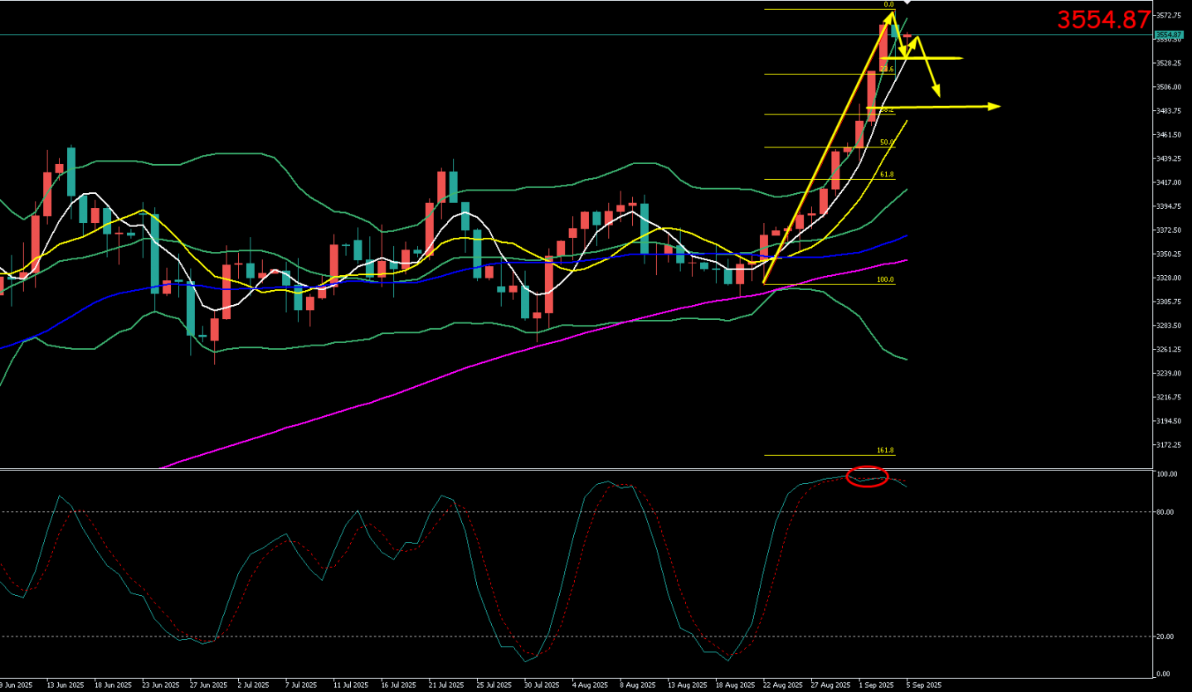1192x692 pixels.
Task: Click the 8 Aug 2025 date label
Action: [636, 685]
